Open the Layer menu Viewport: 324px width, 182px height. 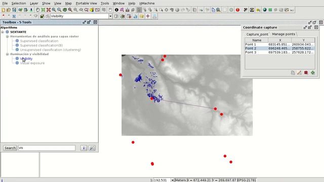pyautogui.click(x=34, y=4)
